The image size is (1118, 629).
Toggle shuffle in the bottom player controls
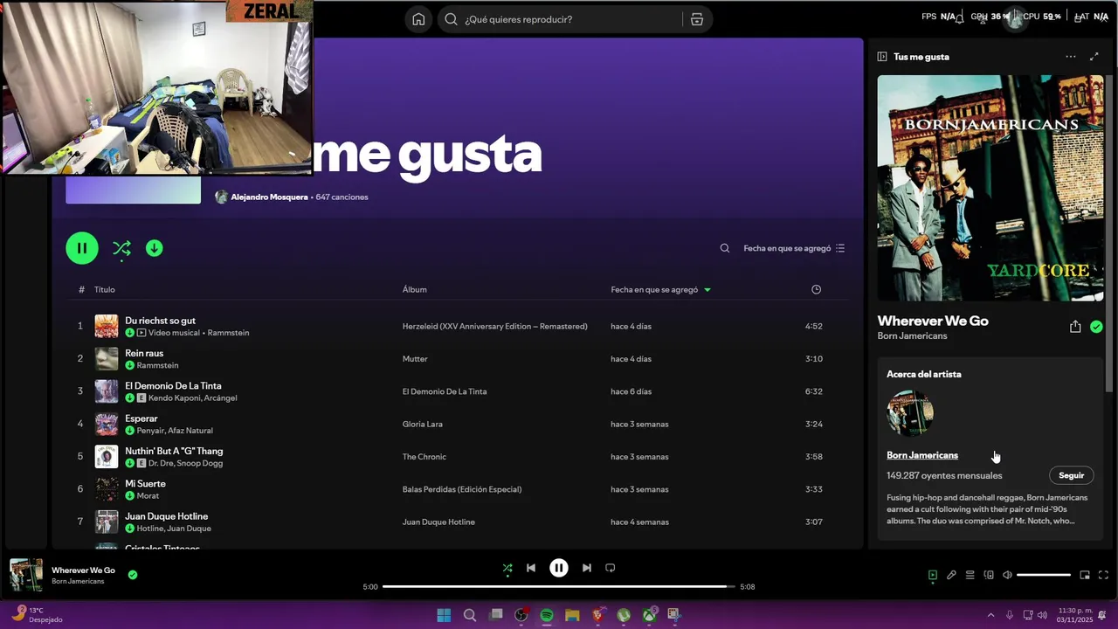pos(507,568)
